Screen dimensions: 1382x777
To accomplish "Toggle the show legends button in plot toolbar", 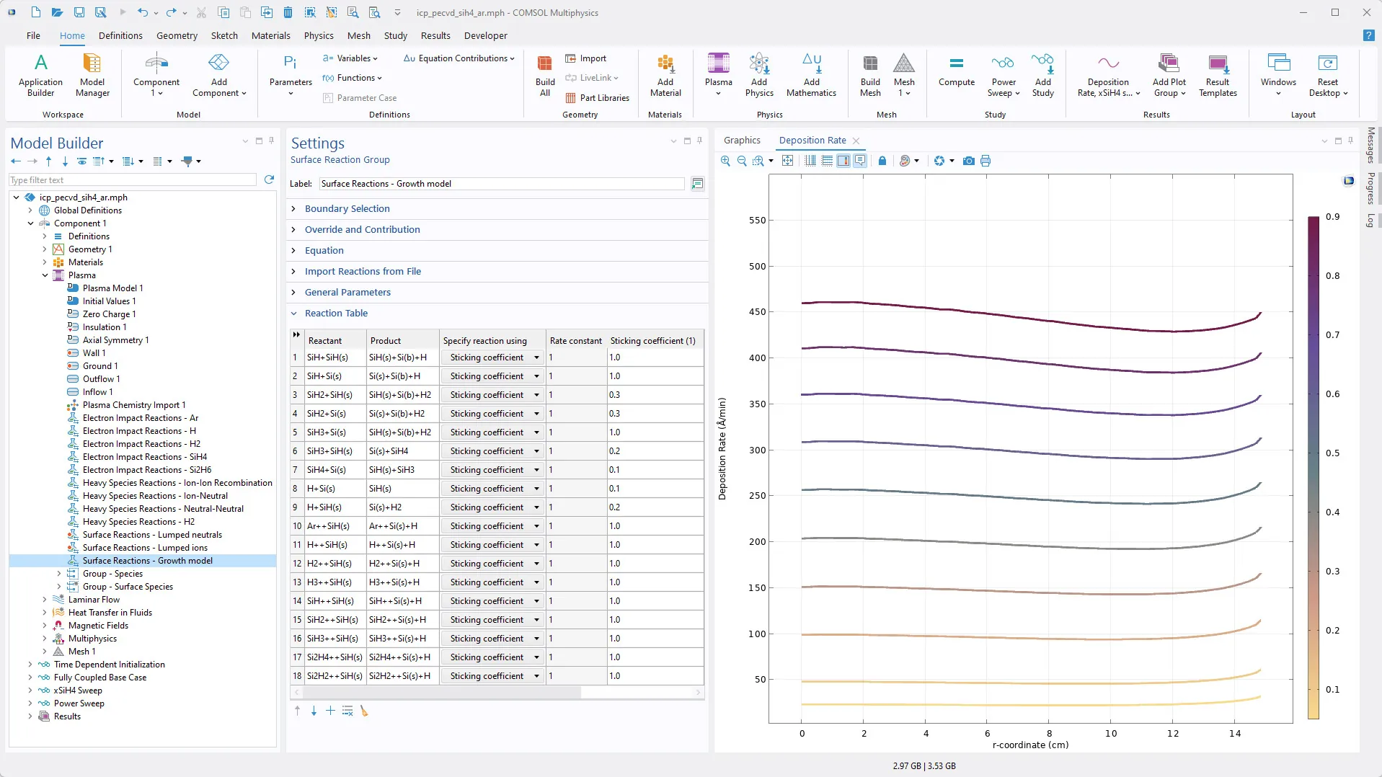I will click(x=860, y=161).
